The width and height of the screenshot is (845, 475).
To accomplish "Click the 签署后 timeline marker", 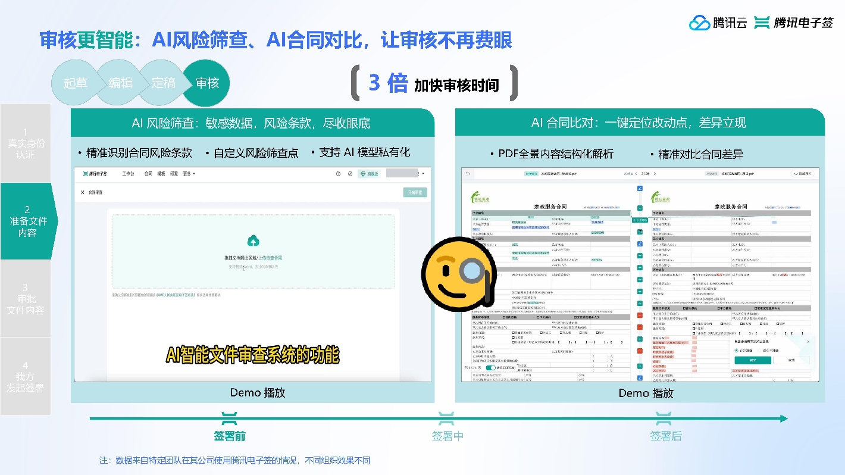I will pyautogui.click(x=666, y=427).
